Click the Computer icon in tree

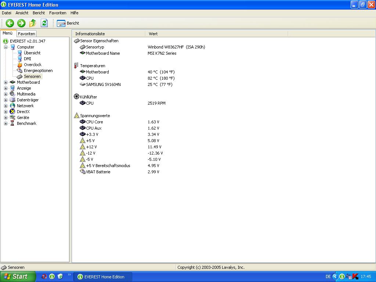(12, 47)
